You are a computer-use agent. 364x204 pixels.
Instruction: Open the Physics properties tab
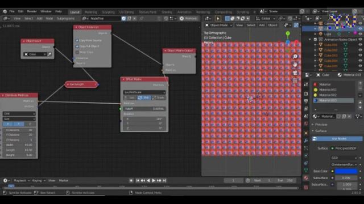306,155
